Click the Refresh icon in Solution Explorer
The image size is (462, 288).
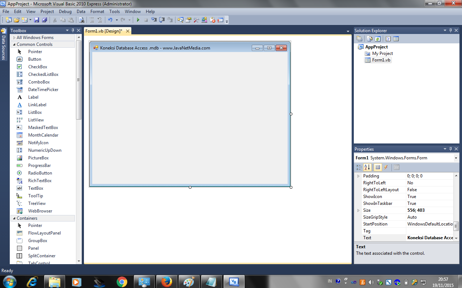tap(378, 38)
